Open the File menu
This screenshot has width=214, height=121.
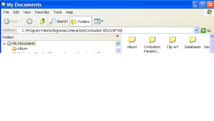6,12
